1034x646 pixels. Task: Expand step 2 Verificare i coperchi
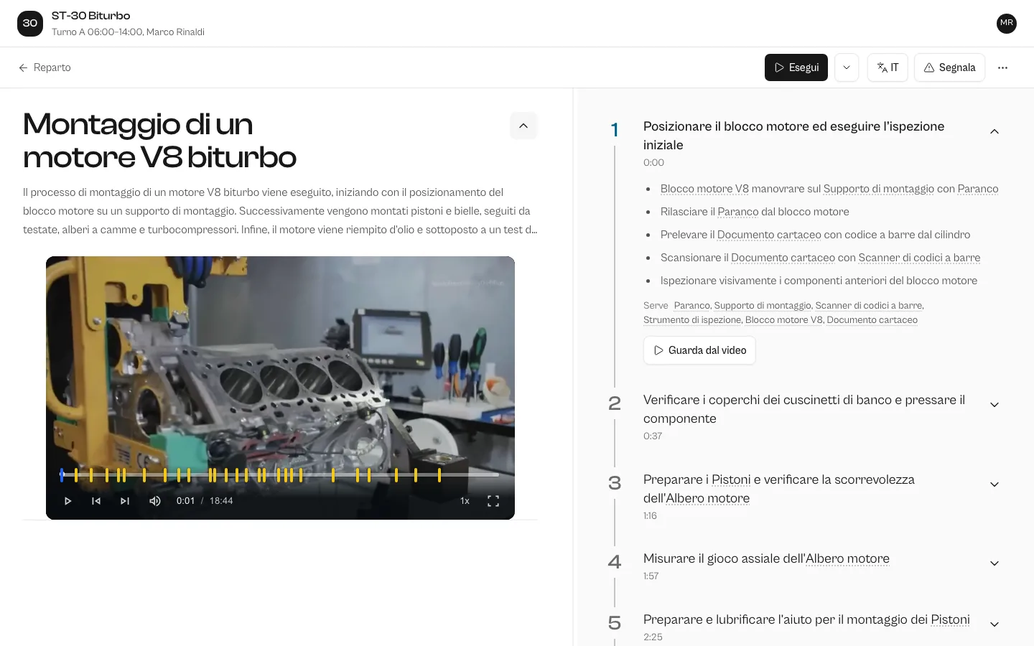click(995, 405)
